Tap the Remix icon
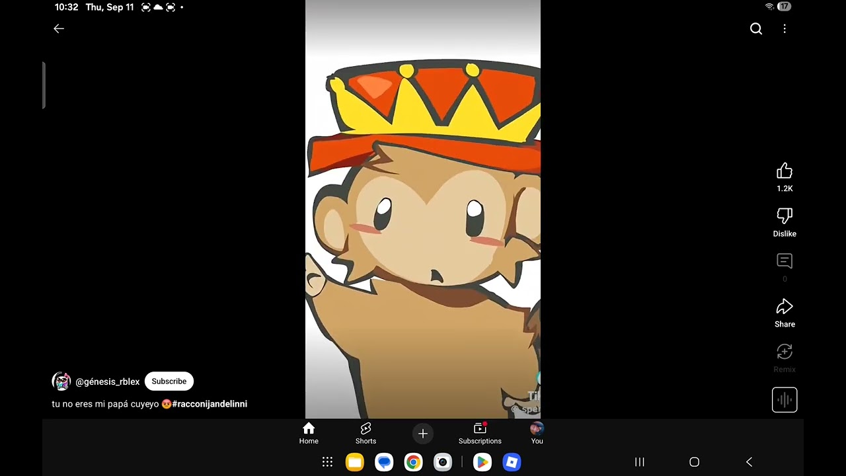Screen dimensions: 846x476 tap(785, 352)
